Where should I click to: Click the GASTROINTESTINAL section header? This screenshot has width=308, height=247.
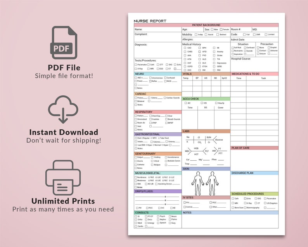coord(158,134)
